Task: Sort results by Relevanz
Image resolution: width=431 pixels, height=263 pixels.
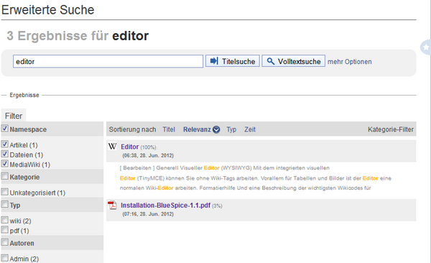Action: coord(197,129)
